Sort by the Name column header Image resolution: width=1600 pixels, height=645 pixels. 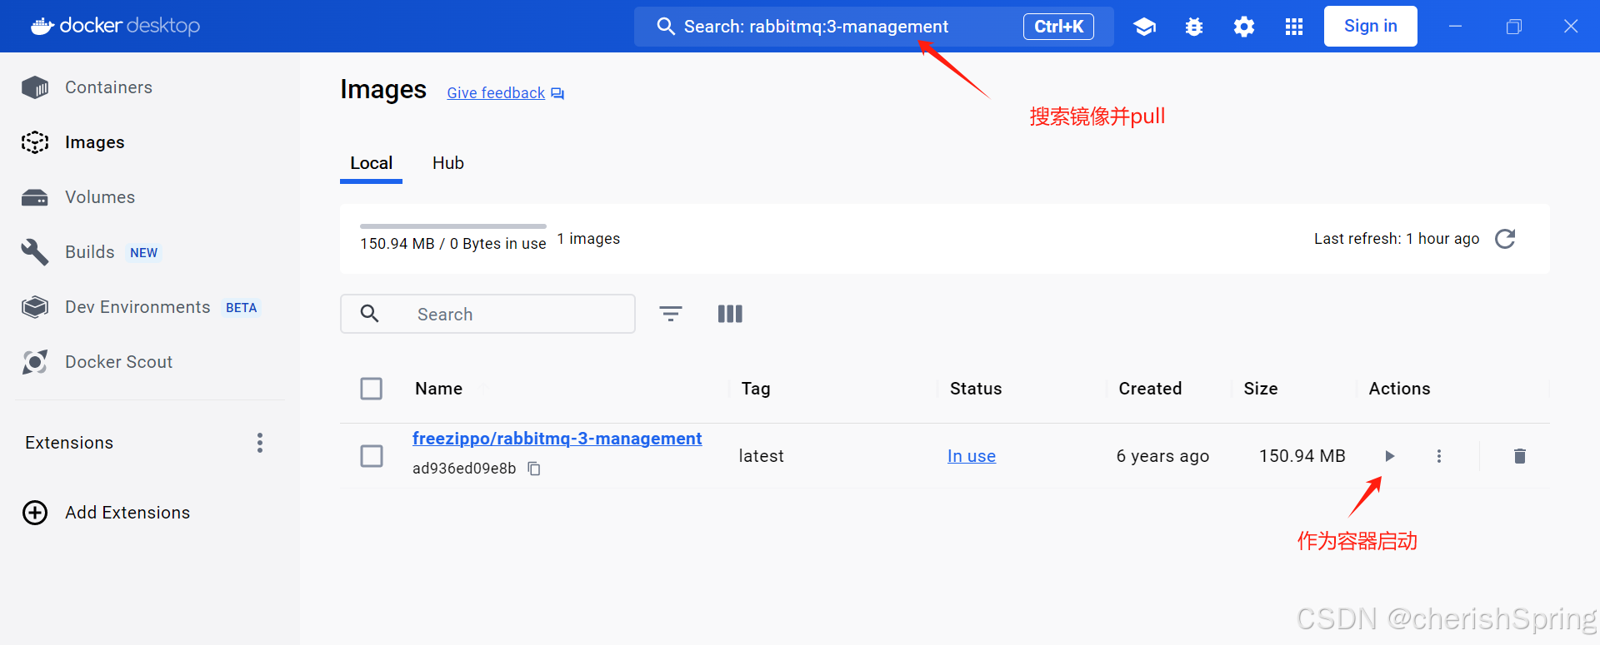pos(439,389)
